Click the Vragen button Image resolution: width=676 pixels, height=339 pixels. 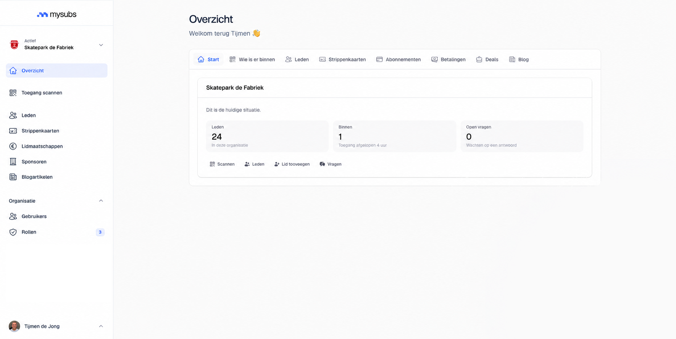331,164
